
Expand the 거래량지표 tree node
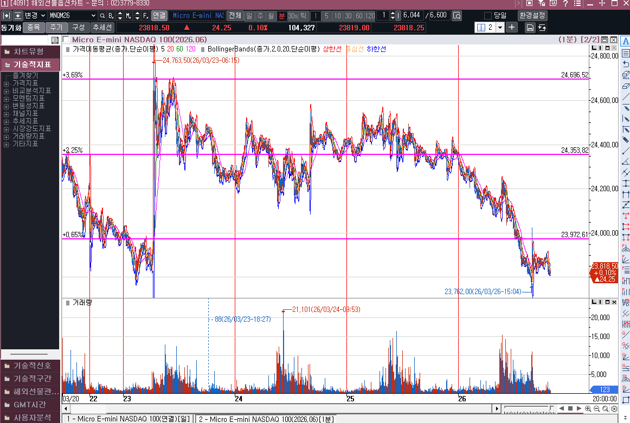click(x=7, y=136)
